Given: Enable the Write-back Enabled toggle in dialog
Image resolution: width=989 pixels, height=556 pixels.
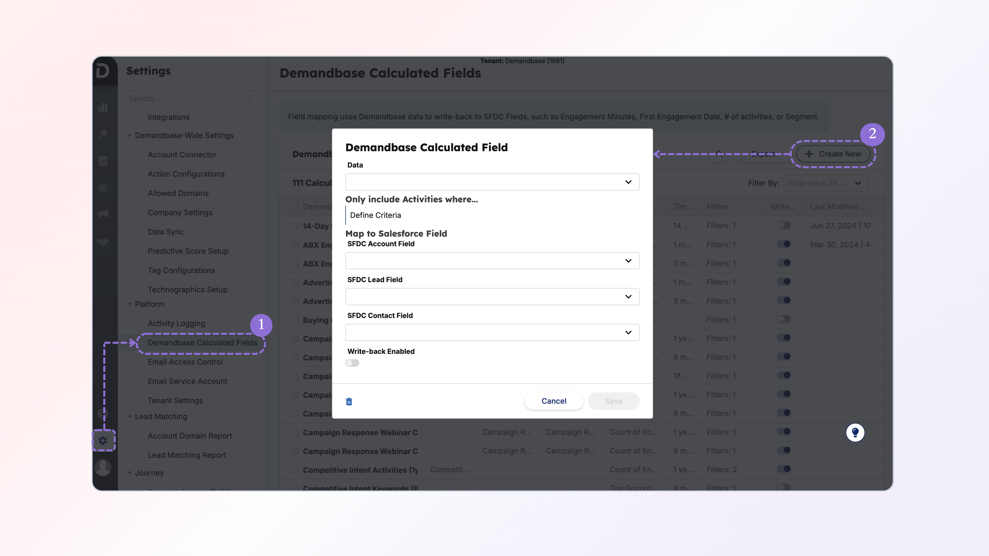Looking at the screenshot, I should coord(352,363).
